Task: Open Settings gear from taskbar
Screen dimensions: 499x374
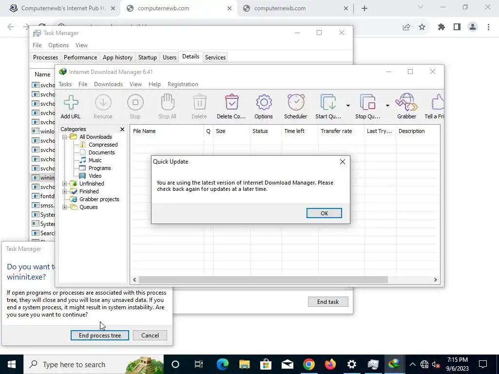Action: click(351, 364)
